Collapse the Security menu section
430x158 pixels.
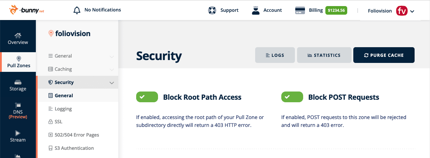pos(112,83)
